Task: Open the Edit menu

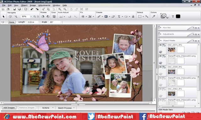Action: tap(10, 5)
